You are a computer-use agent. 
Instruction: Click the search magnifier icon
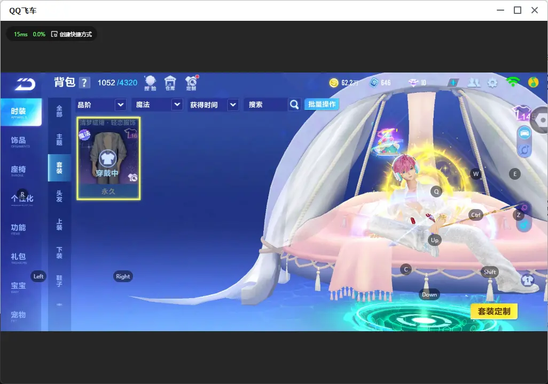(294, 105)
